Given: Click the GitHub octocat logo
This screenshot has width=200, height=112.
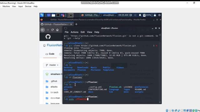Looking at the screenshot, I should click(48, 37).
